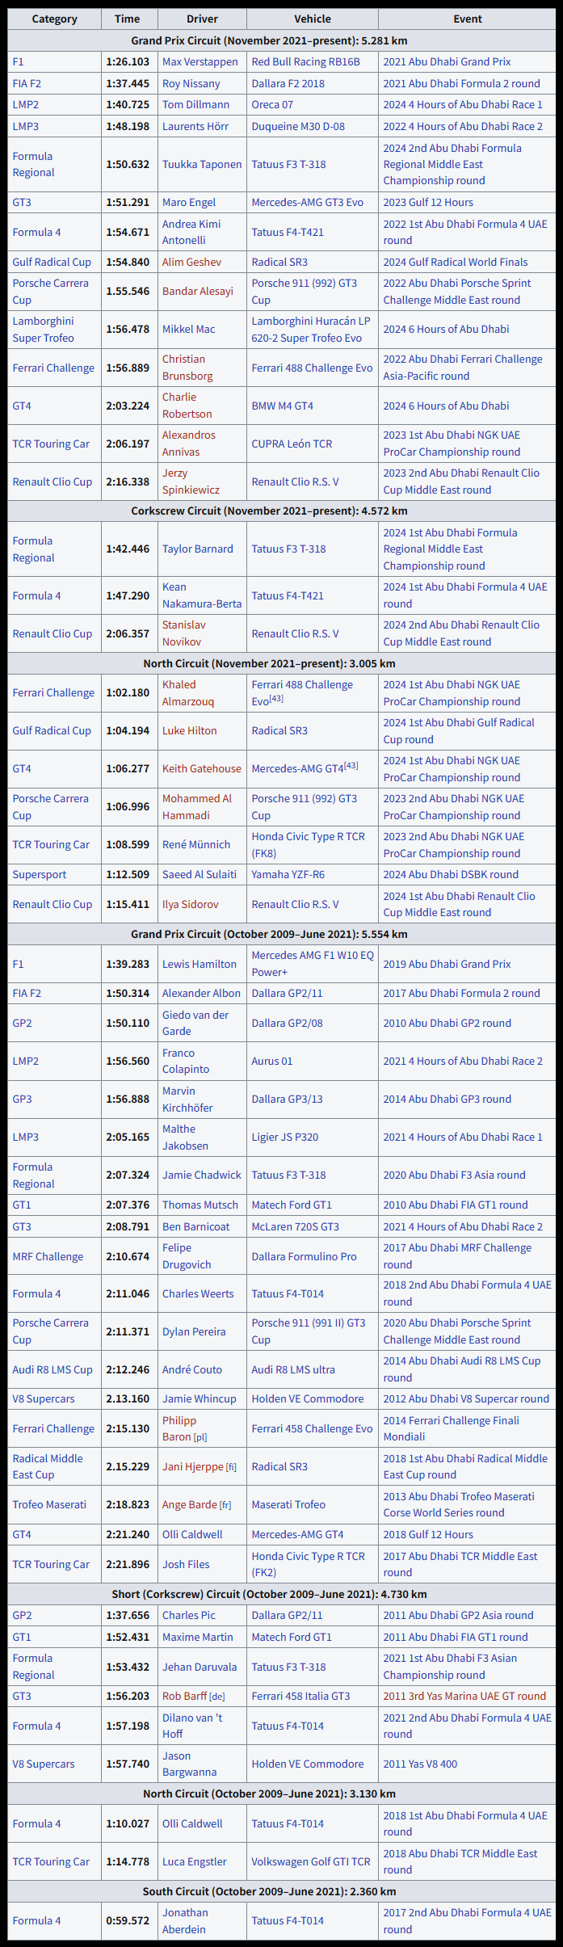Open the Kean Nakamura-Berta link
563x1947 pixels.
[202, 595]
